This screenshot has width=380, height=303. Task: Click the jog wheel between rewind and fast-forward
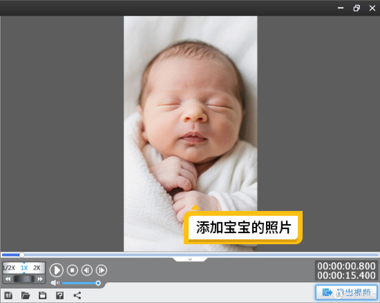[24, 279]
